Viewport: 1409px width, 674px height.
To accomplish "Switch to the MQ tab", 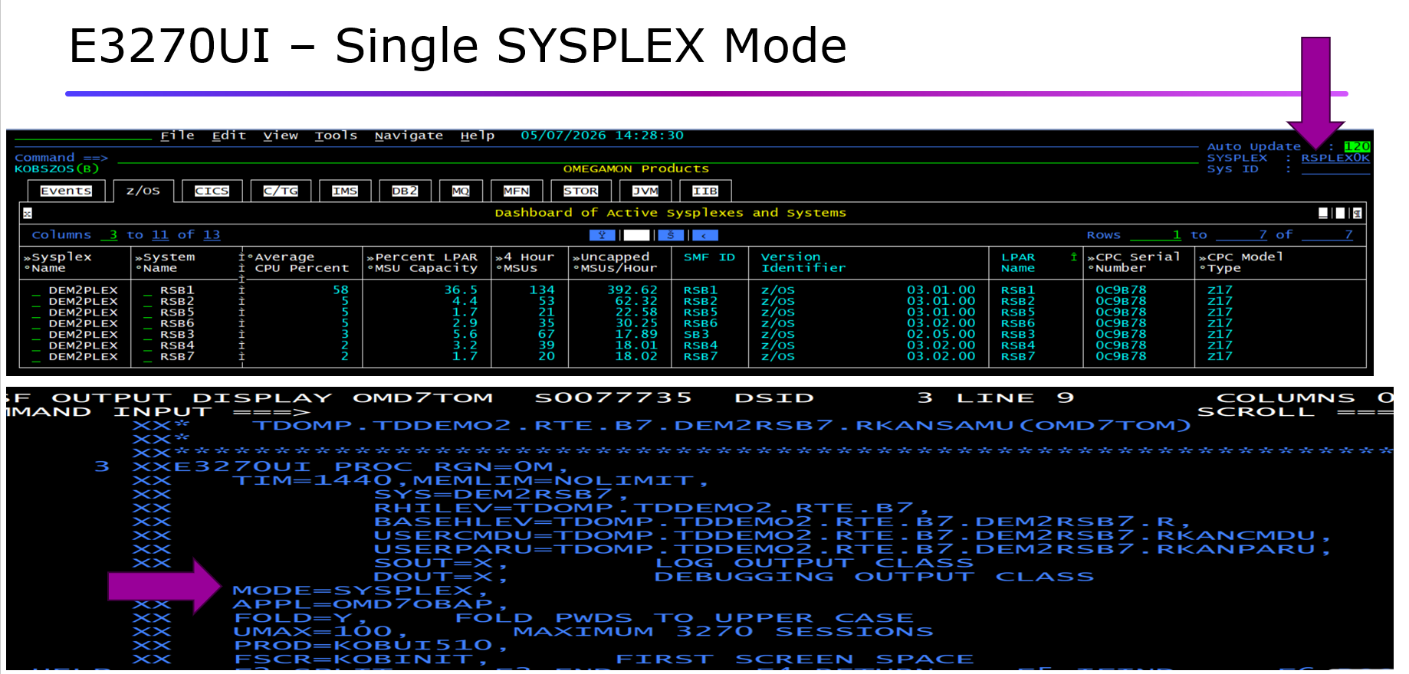I will [x=461, y=191].
